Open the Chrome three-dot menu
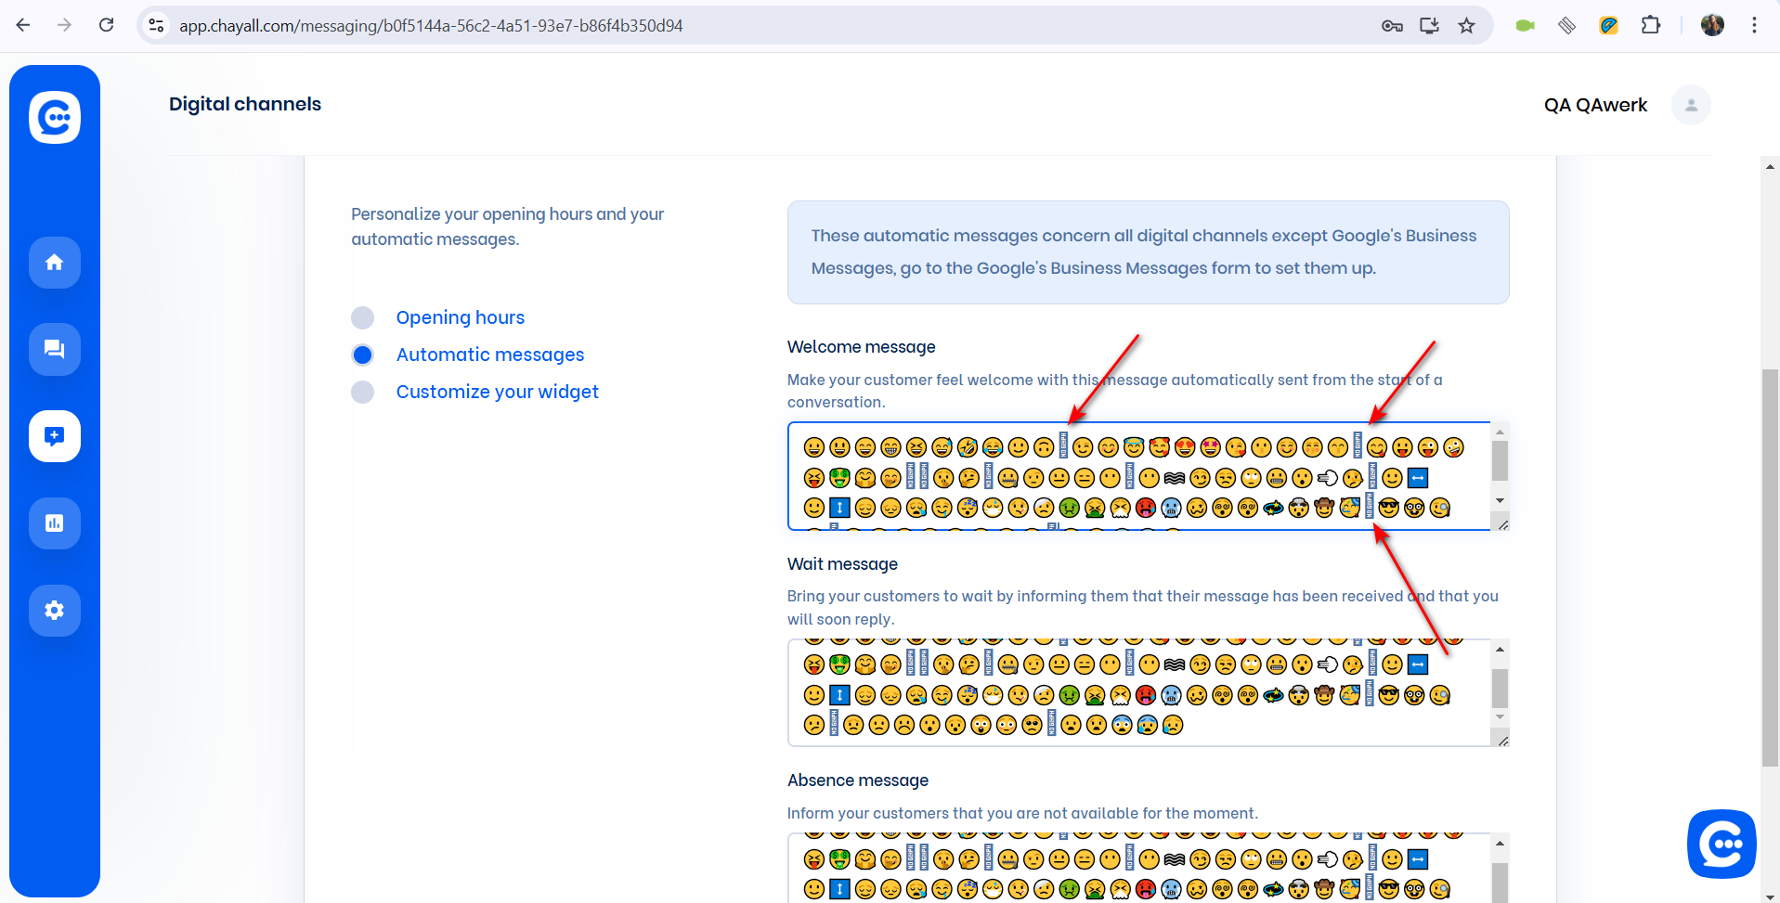1780x903 pixels. [1754, 25]
